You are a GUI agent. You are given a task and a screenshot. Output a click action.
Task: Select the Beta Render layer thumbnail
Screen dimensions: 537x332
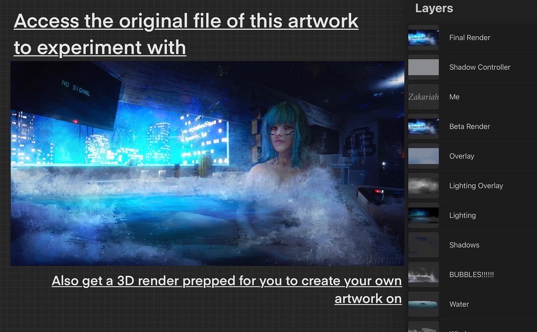tap(423, 127)
